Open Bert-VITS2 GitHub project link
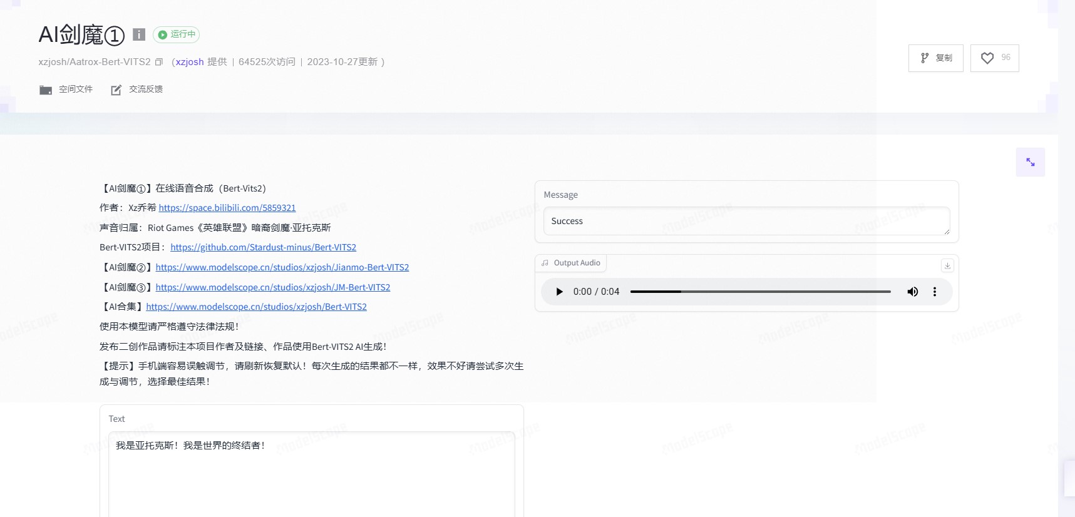Viewport: 1075px width, 517px height. point(263,247)
